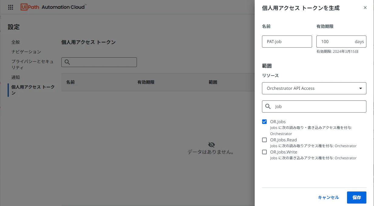The image size is (374, 206).
Task: Uncheck the OR.Jobs checkbox
Action: [x=264, y=122]
